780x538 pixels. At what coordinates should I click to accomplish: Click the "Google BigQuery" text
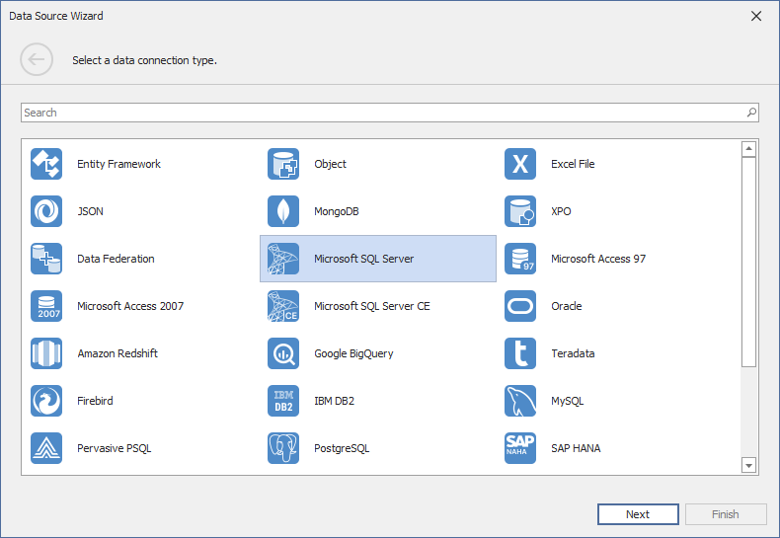pos(353,353)
